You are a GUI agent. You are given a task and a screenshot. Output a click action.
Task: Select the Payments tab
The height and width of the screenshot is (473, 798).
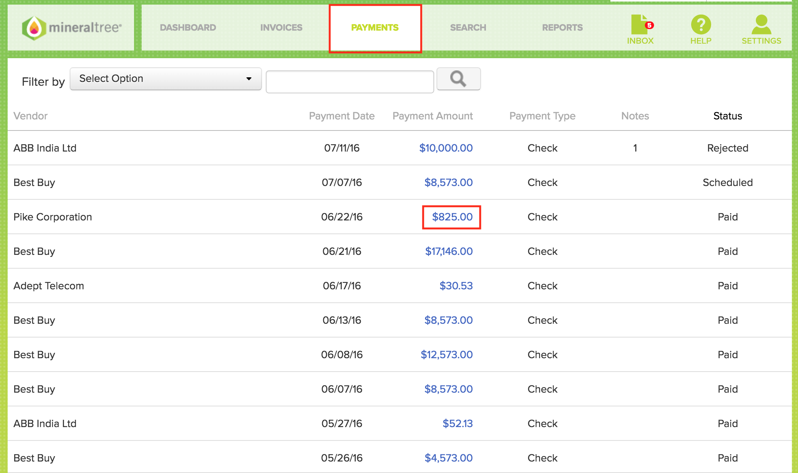375,28
